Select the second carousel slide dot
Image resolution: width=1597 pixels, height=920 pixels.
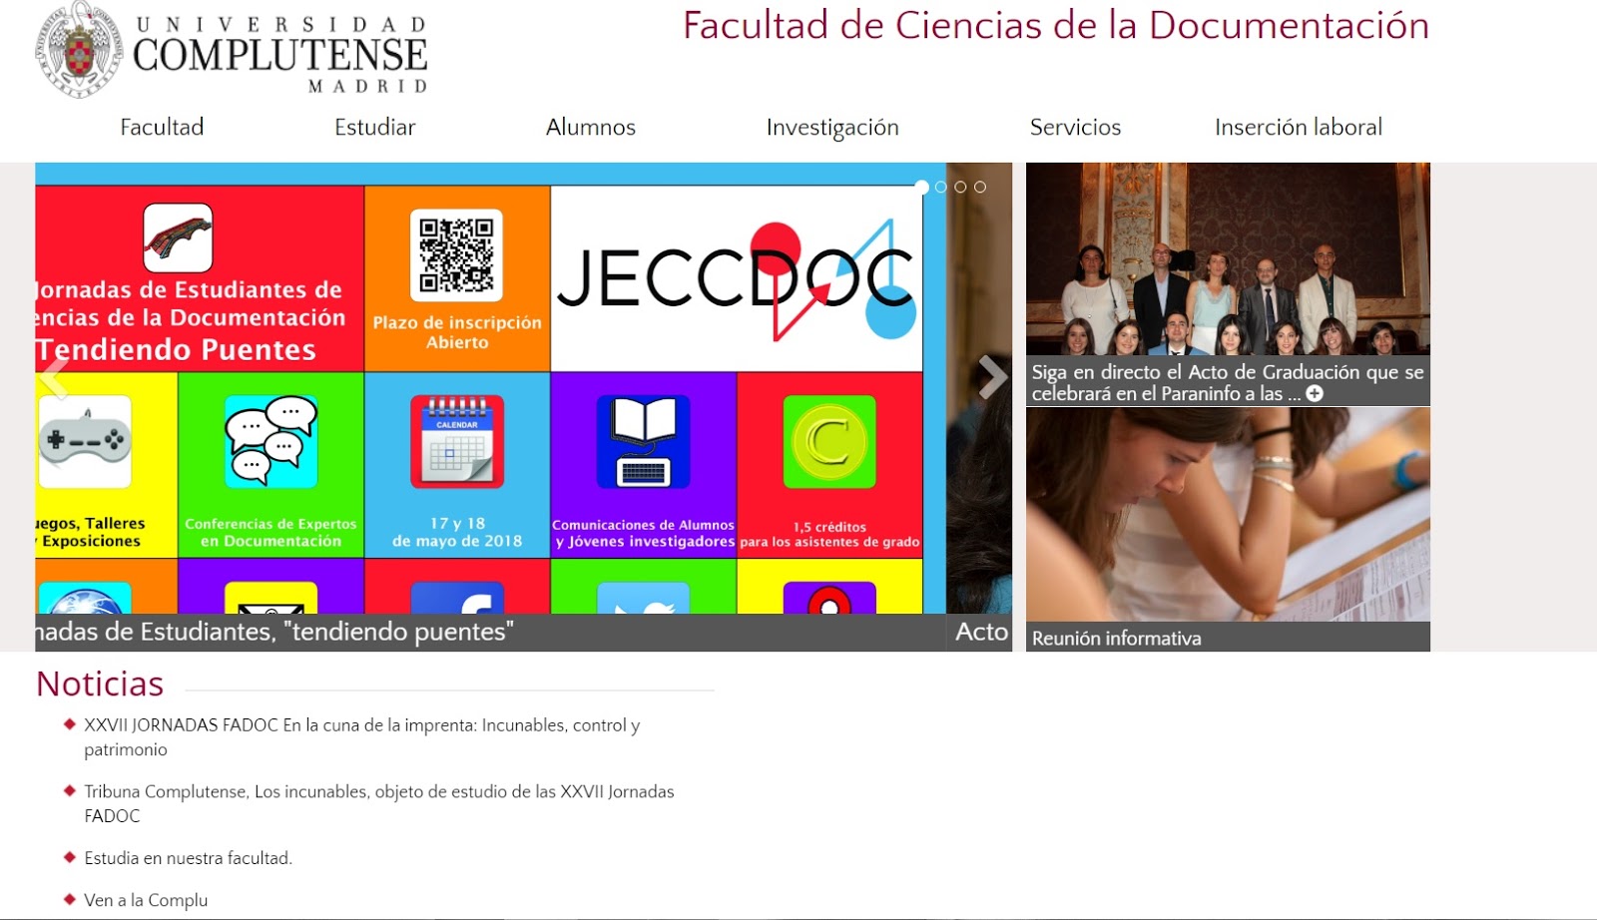[x=941, y=187]
